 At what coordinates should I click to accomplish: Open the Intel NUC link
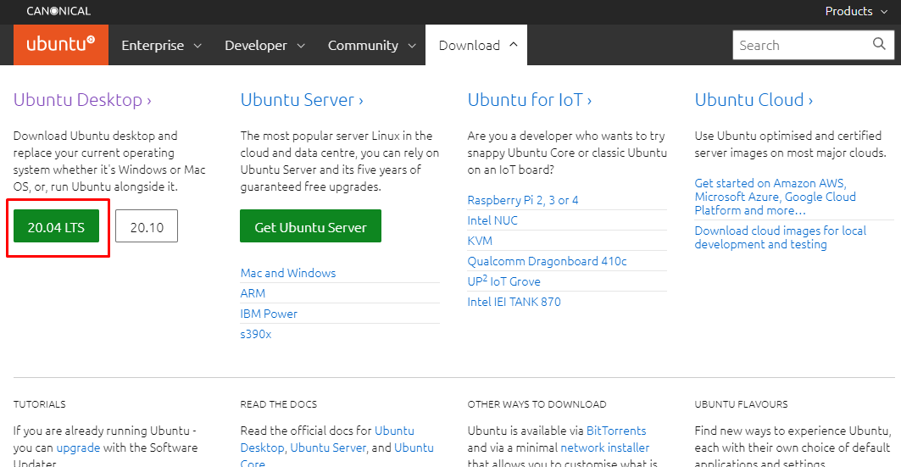pos(492,220)
